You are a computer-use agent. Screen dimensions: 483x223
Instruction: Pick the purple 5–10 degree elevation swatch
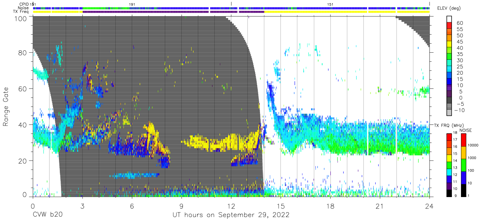[x=449, y=88]
